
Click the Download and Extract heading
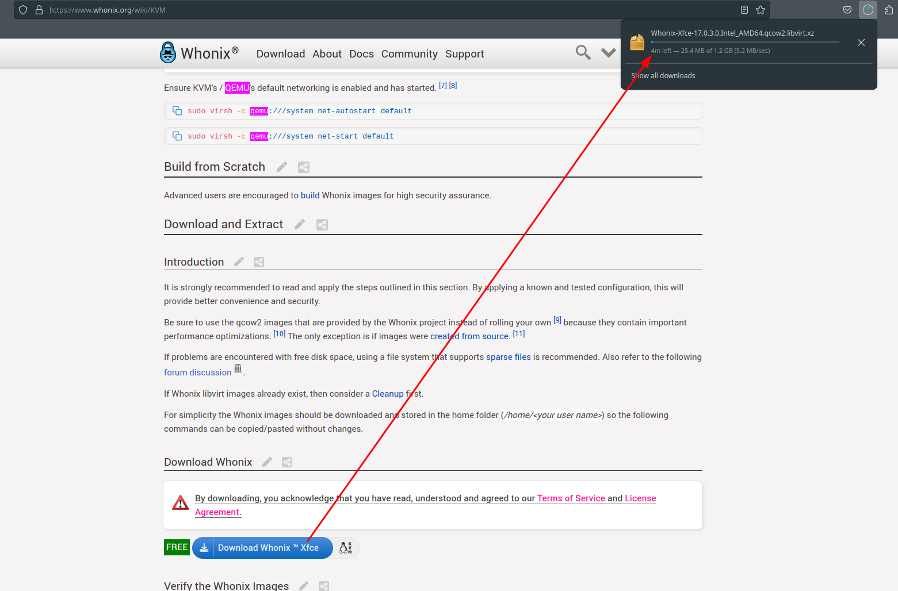tap(224, 224)
